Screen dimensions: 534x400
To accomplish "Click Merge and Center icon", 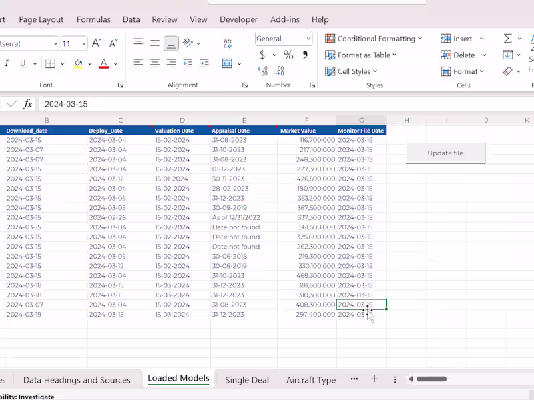I will coord(227,63).
